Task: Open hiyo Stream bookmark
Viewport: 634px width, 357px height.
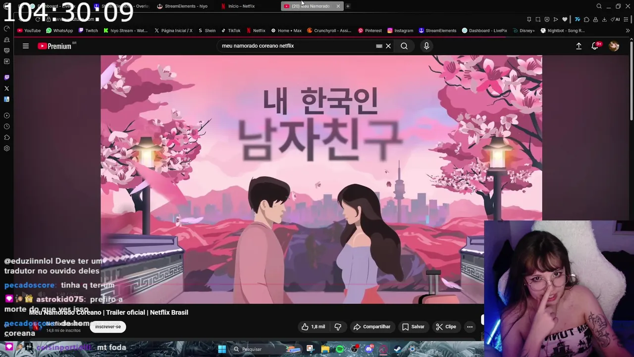Action: (125, 31)
